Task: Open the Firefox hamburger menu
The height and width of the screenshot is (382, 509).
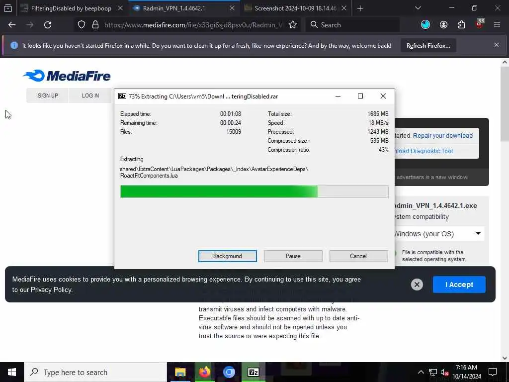Action: click(497, 25)
